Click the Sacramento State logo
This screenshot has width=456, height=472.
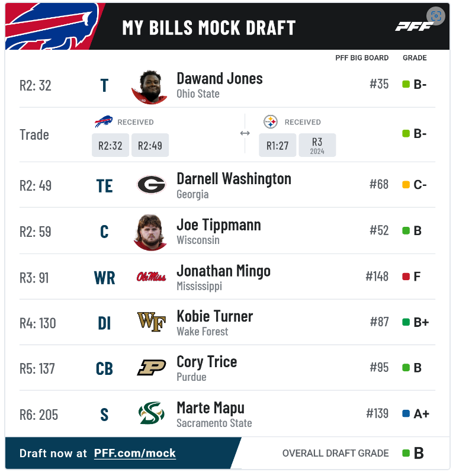[x=152, y=413]
